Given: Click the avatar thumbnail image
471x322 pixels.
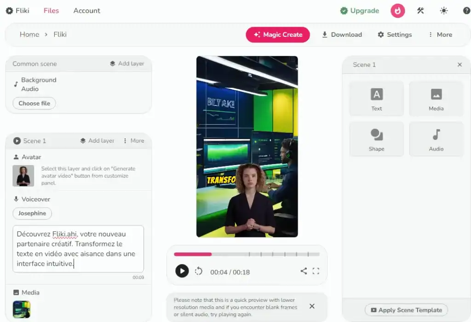Looking at the screenshot, I should [23, 176].
